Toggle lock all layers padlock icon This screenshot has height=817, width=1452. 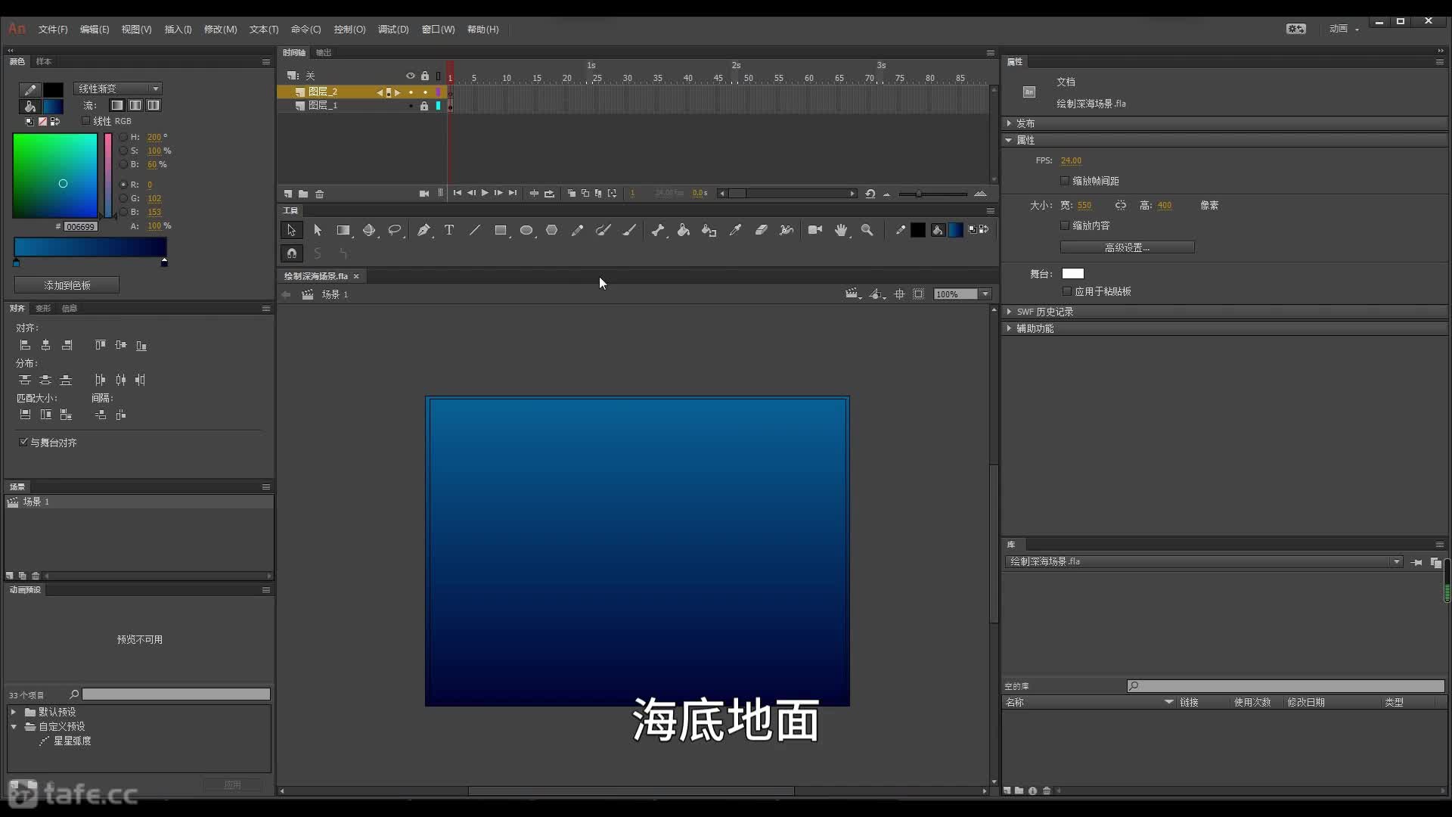tap(425, 76)
